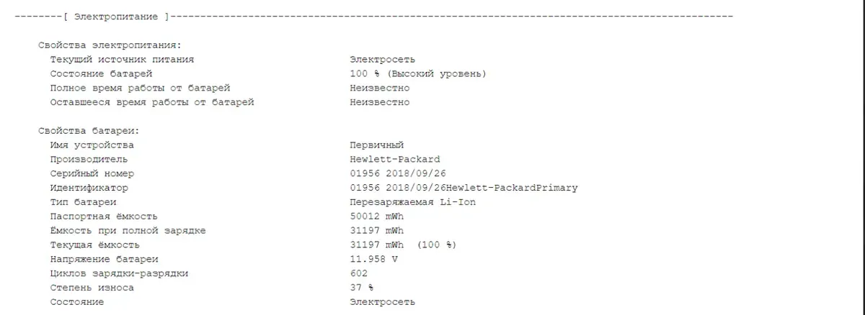
Task: Click the "37 %" wear level value
Action: point(362,288)
